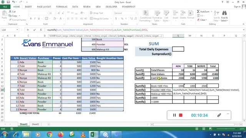Toggle Italic formatting
The height and width of the screenshot is (138, 246).
(35, 18)
